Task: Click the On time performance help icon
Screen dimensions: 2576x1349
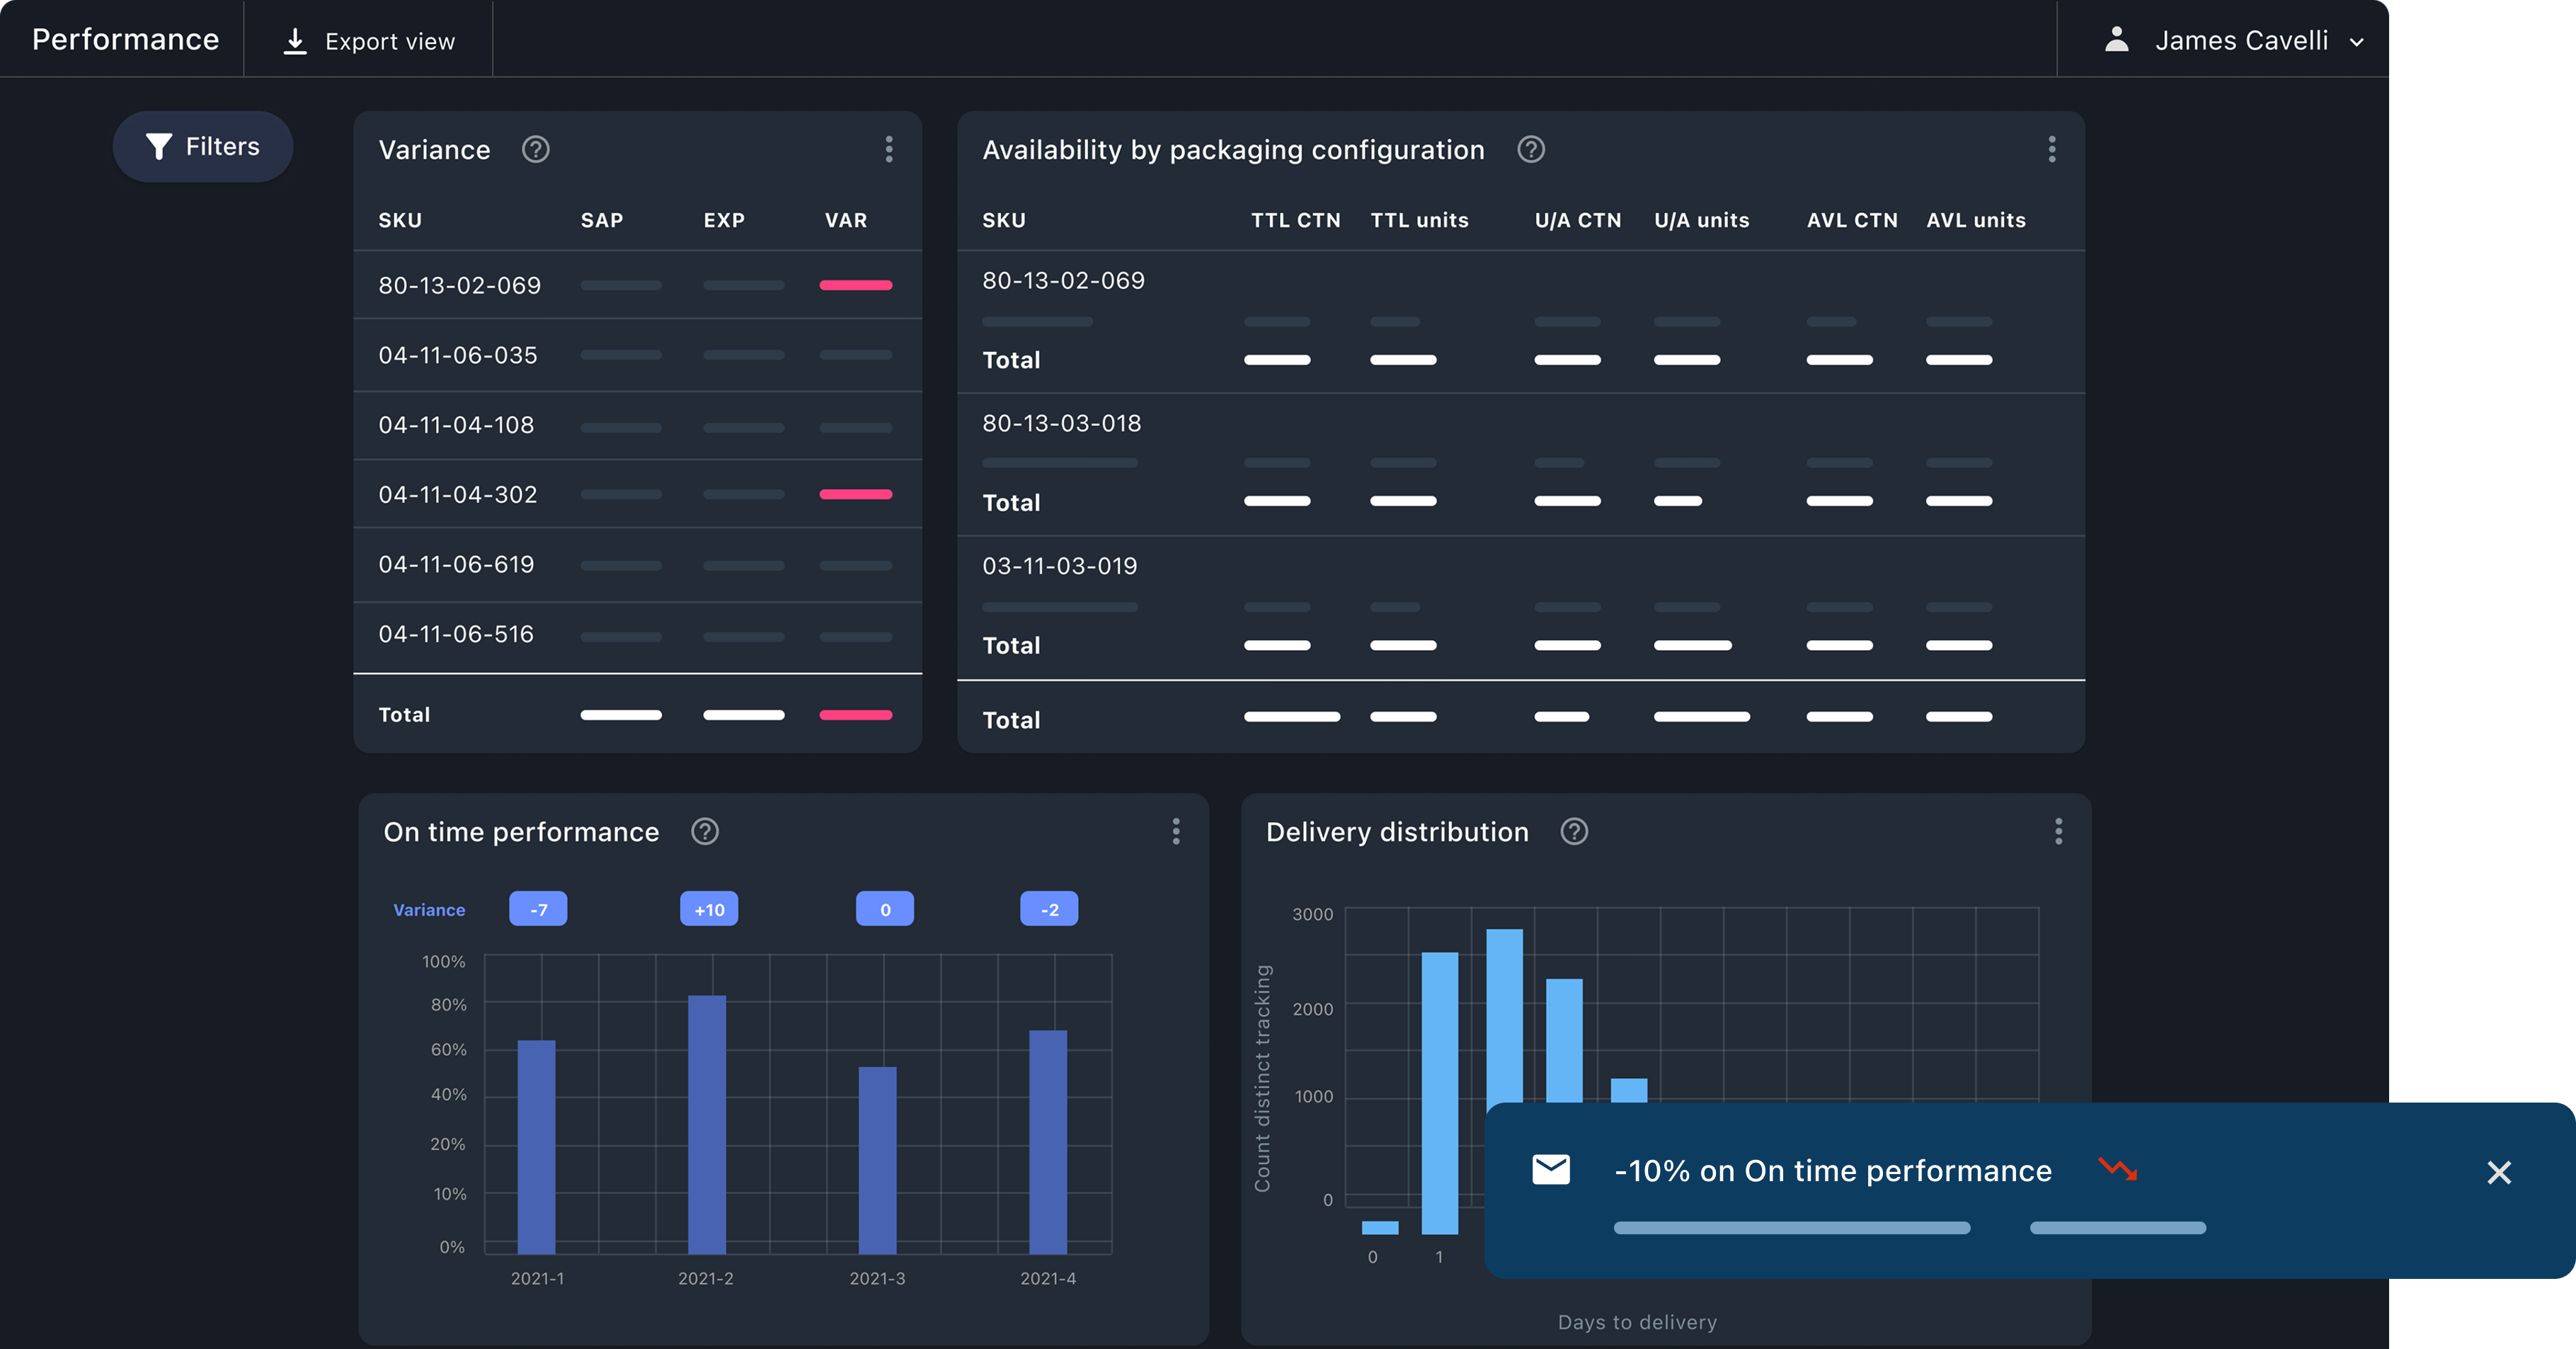Action: [x=704, y=832]
